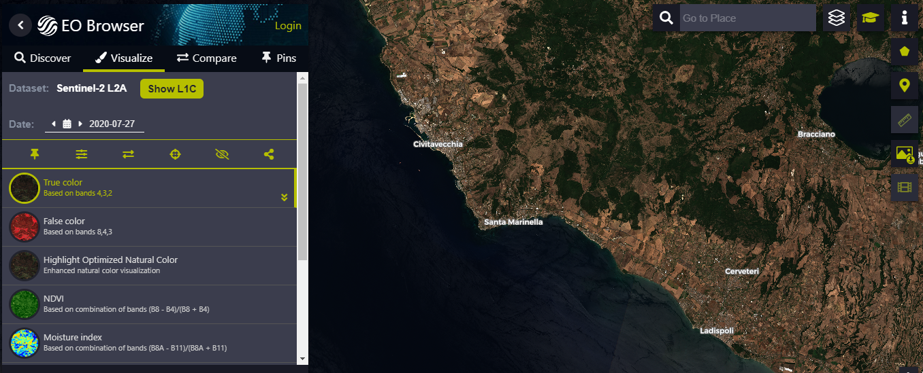Image resolution: width=923 pixels, height=373 pixels.
Task: Expand True color details double chevron
Action: tap(285, 198)
